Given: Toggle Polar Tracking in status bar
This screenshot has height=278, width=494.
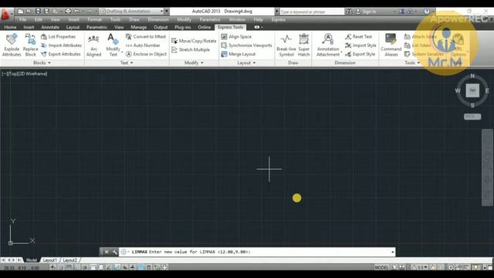Looking at the screenshot, I should (x=85, y=267).
